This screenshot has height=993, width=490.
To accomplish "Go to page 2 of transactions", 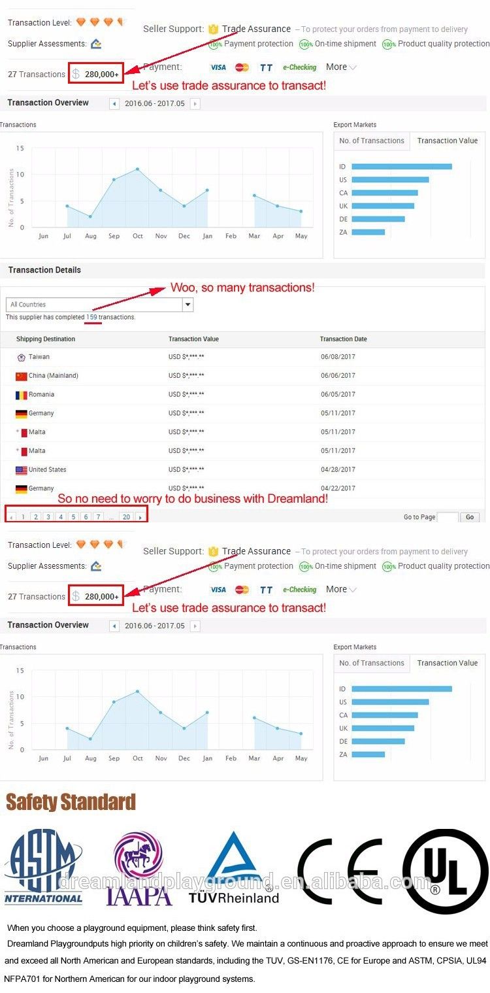I will tap(36, 517).
